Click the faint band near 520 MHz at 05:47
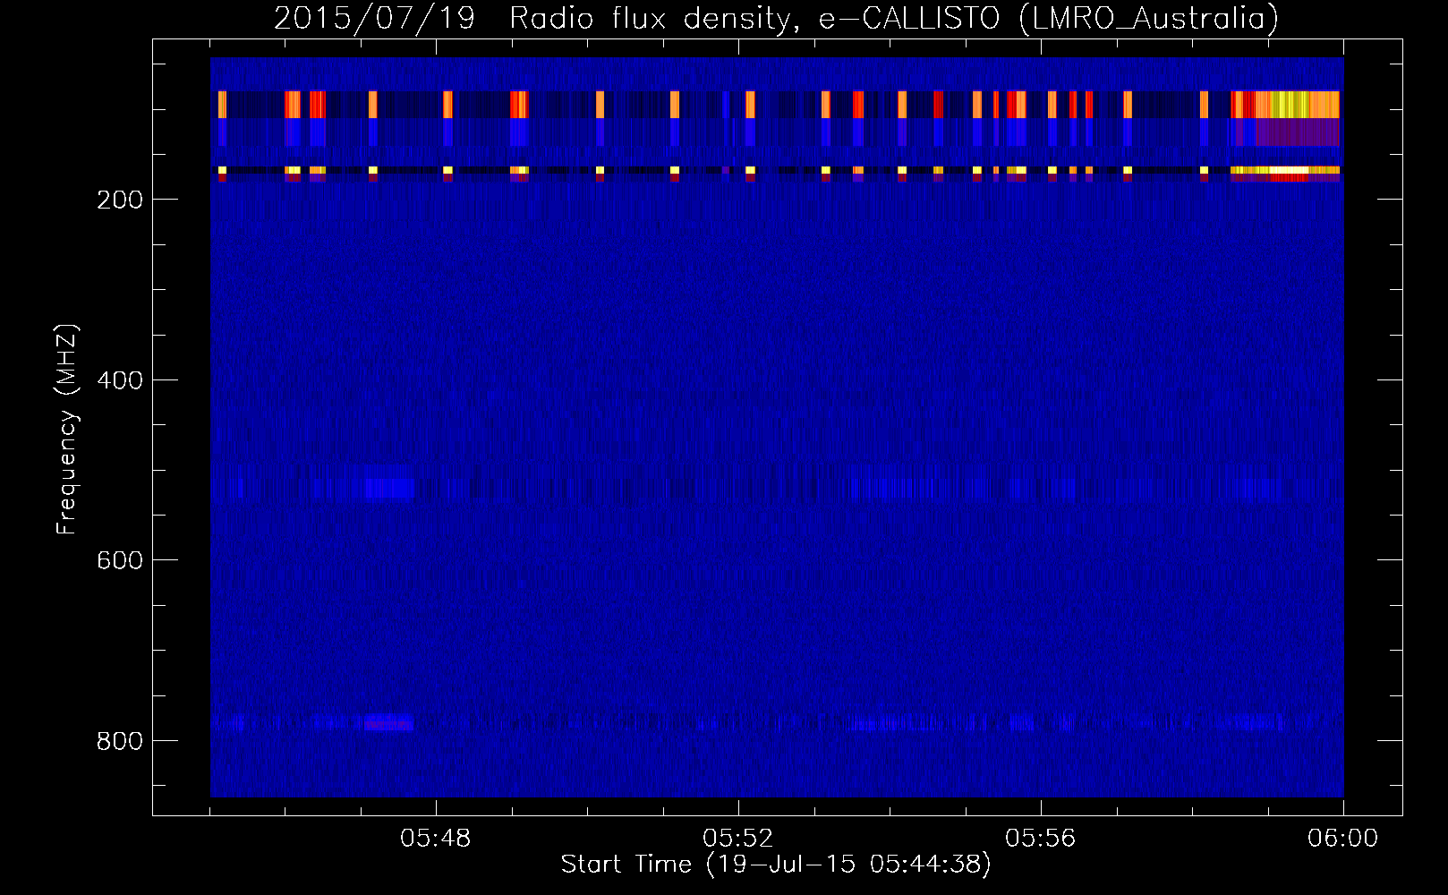 tap(389, 488)
